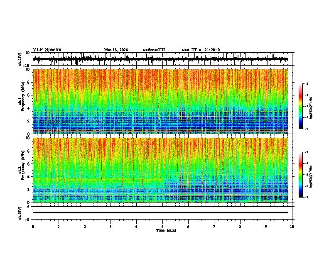The width and height of the screenshot is (329, 254).
Task: Click the "start UT = 21:20:0" header text
Action: point(201,50)
